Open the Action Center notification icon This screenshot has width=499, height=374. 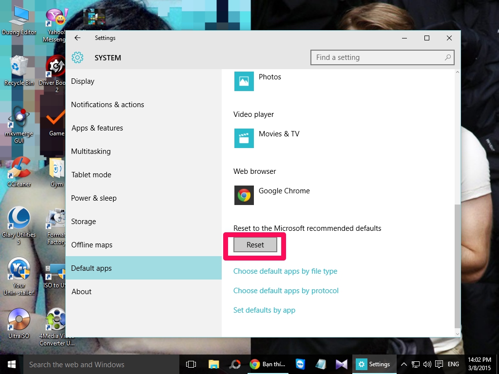point(440,364)
